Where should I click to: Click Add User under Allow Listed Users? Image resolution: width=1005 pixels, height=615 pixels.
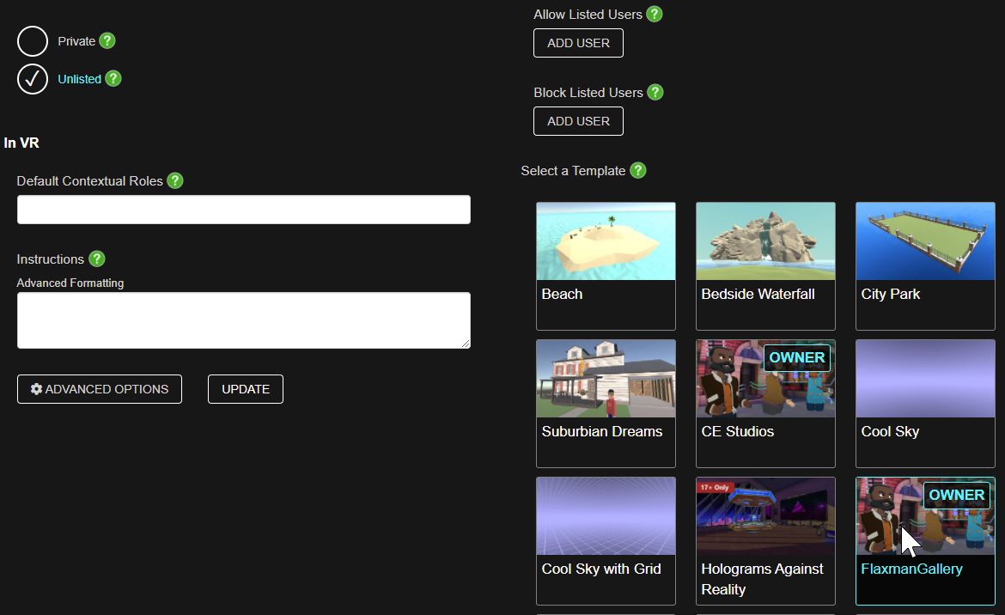[x=578, y=43]
